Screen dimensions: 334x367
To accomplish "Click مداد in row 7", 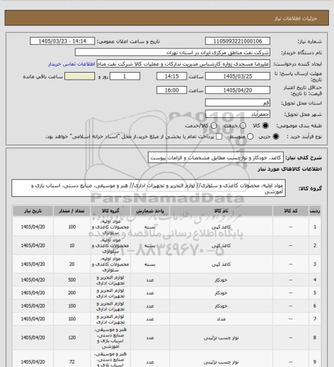I will (x=221, y=319).
